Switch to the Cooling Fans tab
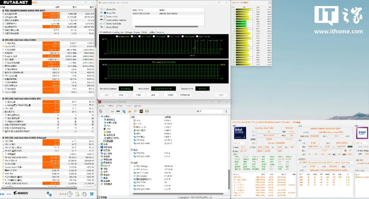Viewport: 369px width, 199px height. (118, 32)
